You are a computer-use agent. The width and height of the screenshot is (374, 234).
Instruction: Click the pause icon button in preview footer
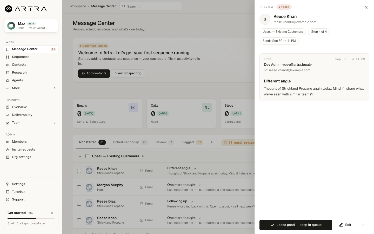point(364,225)
